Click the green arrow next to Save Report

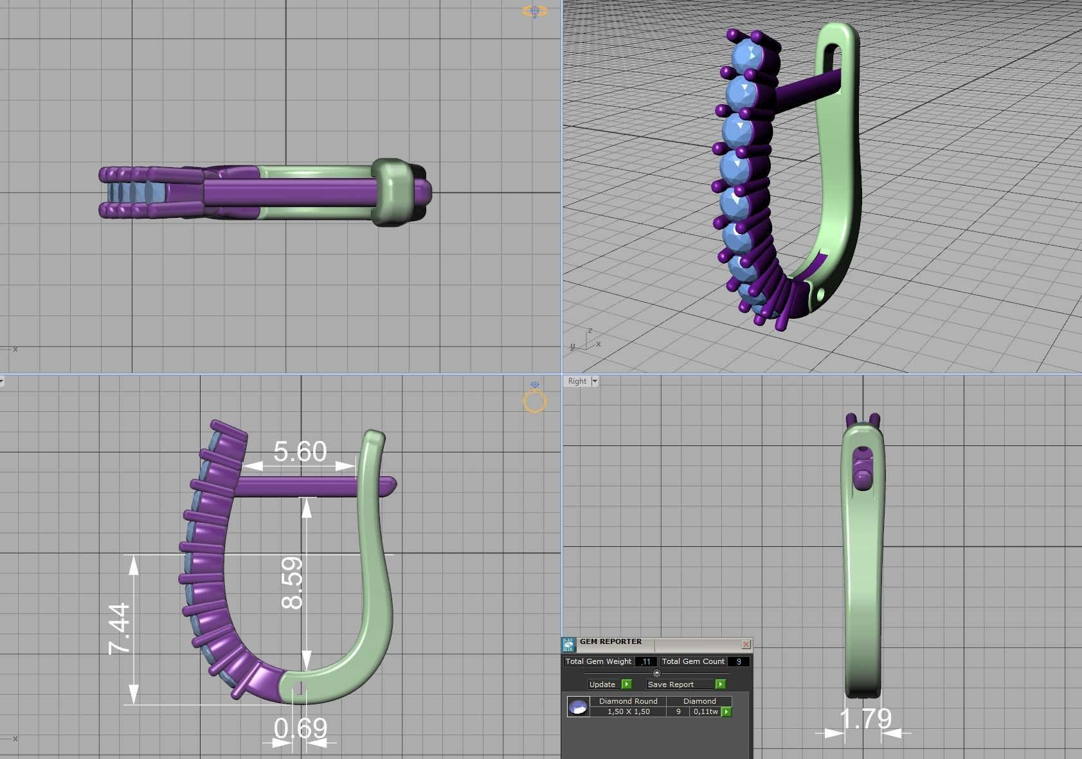pos(721,684)
